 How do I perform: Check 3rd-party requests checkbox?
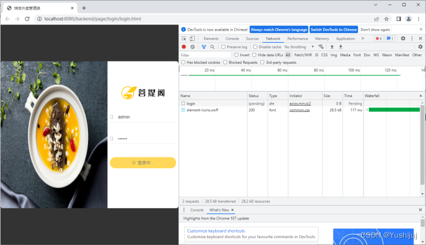(x=262, y=63)
